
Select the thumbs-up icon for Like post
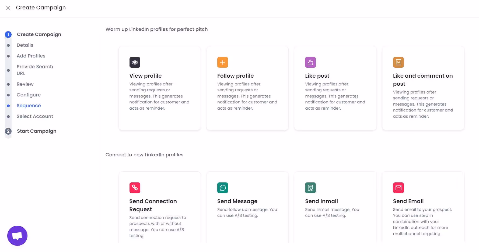click(x=310, y=62)
